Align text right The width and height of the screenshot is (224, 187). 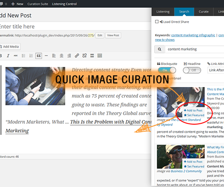69,56
